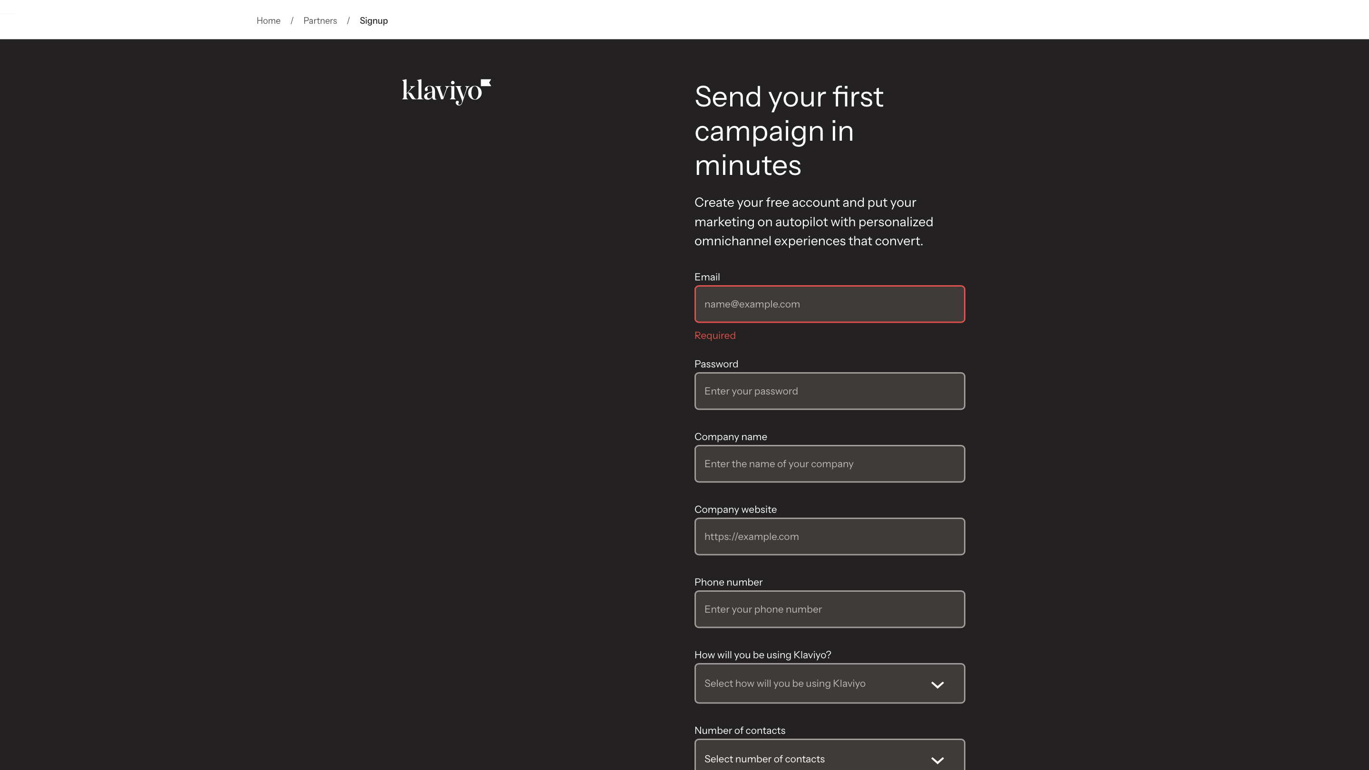
Task: Open the 'Select how will you be using Klaviyo' dropdown
Action: (x=819, y=683)
